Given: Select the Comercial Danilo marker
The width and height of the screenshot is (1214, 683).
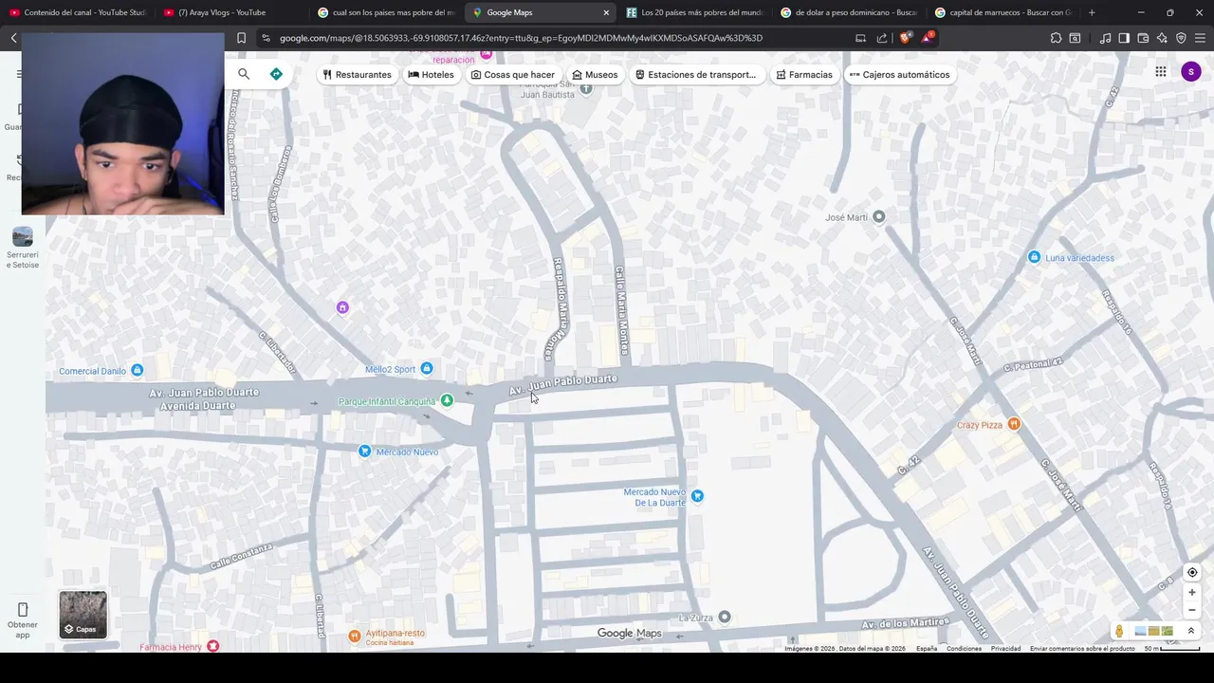Looking at the screenshot, I should 138,371.
